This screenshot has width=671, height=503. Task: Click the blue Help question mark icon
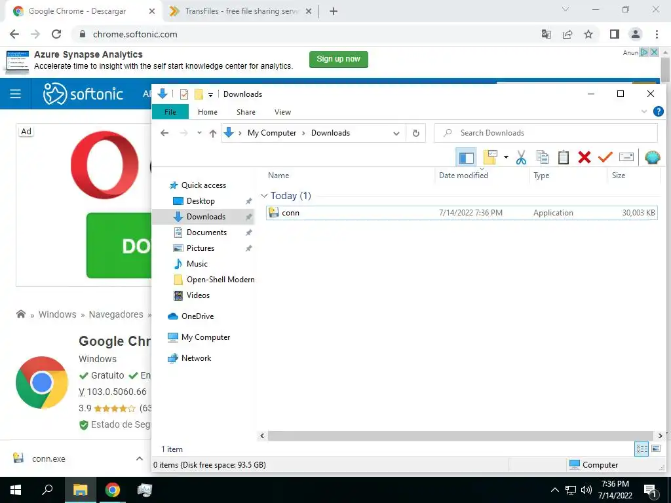(658, 111)
